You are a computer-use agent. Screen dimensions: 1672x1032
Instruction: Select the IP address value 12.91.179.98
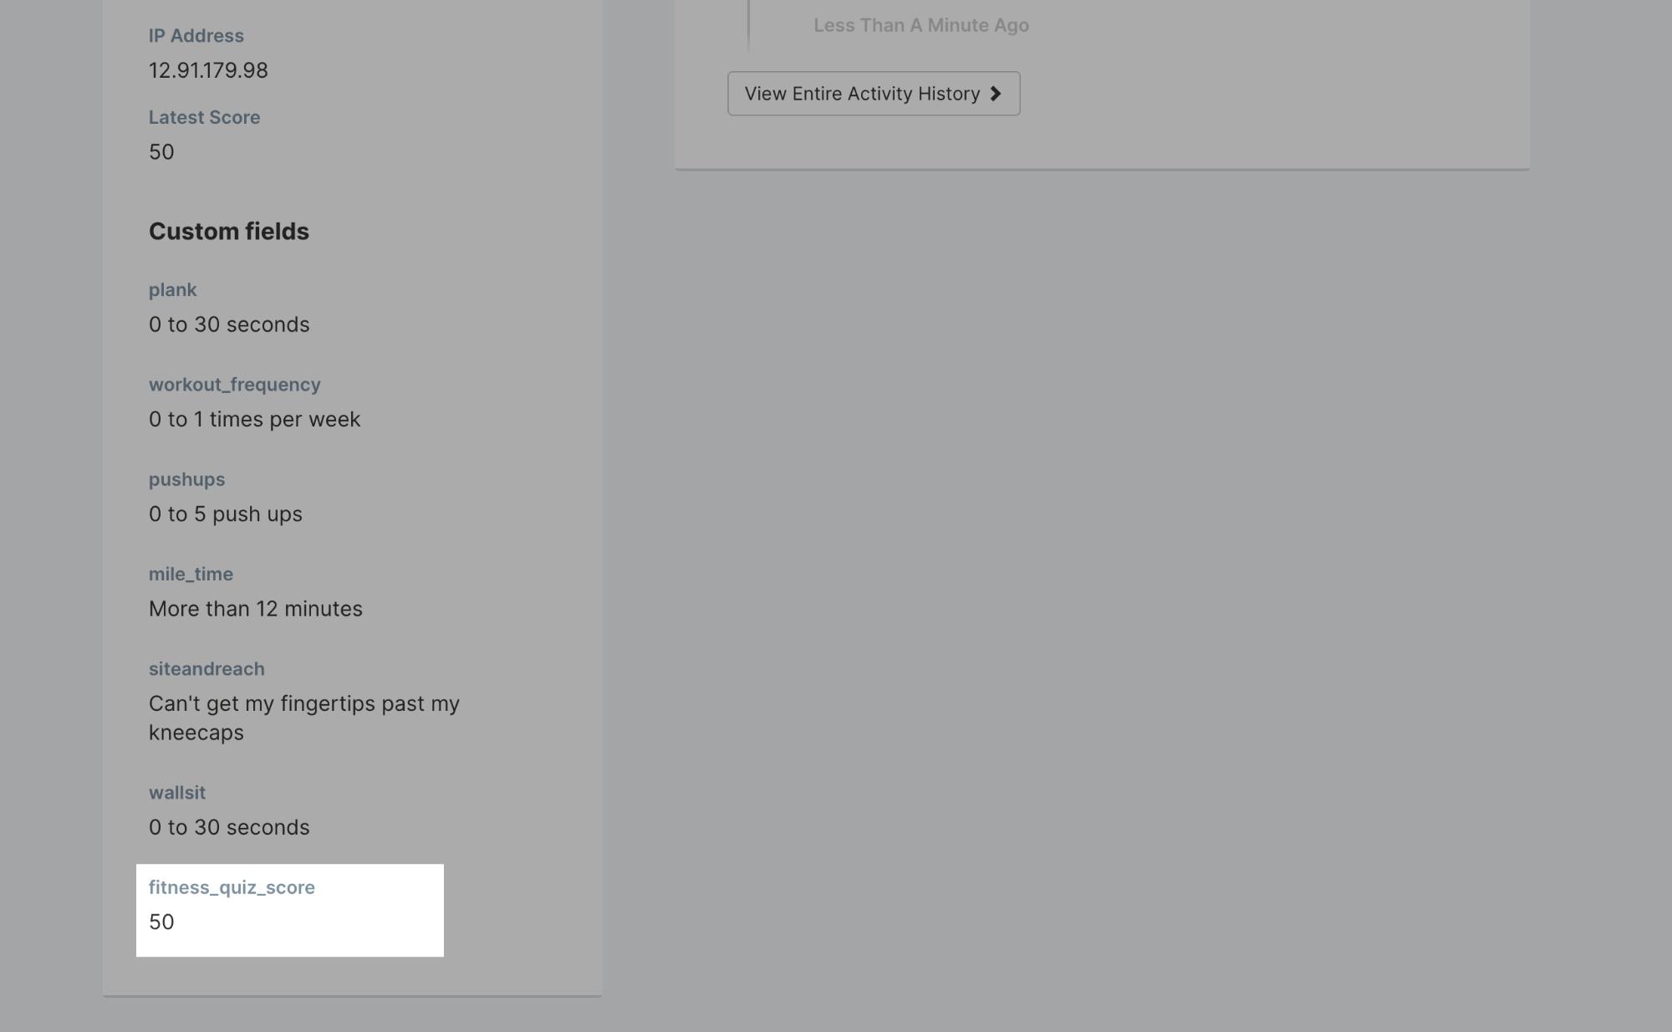pyautogui.click(x=208, y=70)
